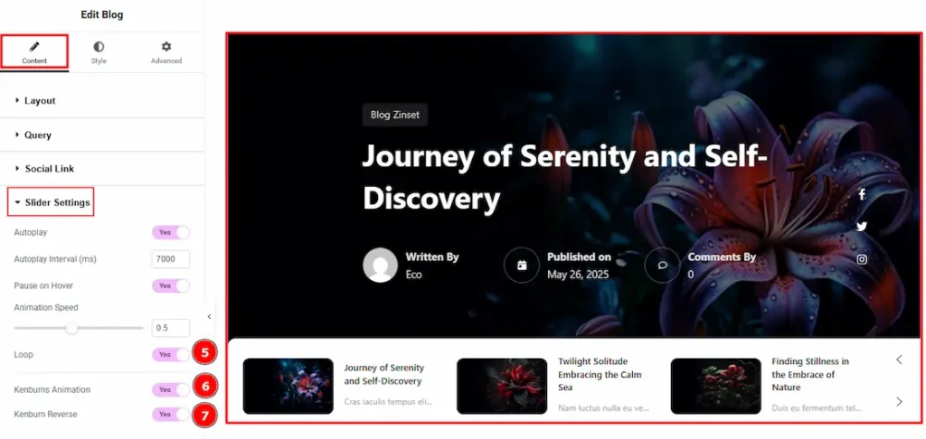
Task: Click the comment bubble icon
Action: pyautogui.click(x=662, y=265)
